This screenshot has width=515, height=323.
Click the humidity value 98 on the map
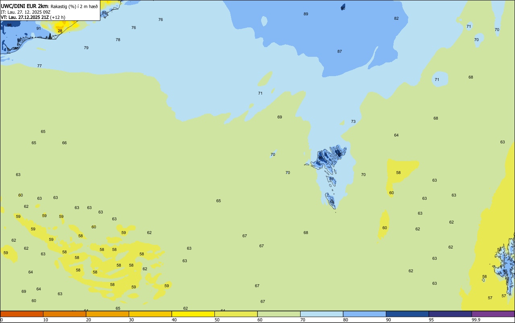[9, 25]
